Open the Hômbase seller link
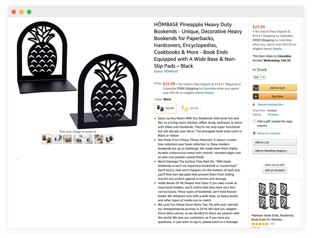The width and height of the screenshot is (312, 238). tap(273, 114)
